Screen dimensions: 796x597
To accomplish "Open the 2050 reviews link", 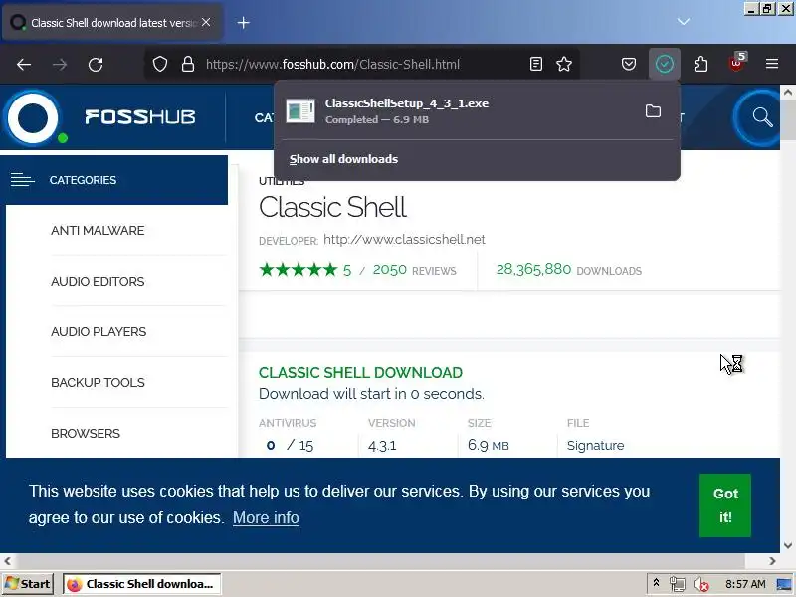I will coord(414,270).
